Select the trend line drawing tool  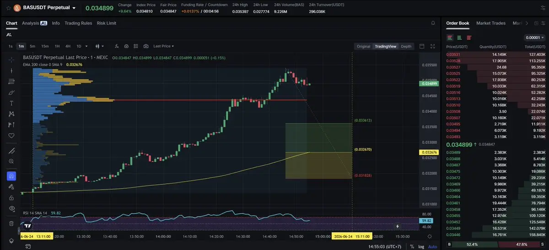pyautogui.click(x=11, y=70)
